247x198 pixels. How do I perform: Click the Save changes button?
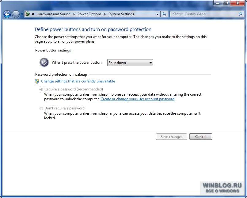pos(171,137)
